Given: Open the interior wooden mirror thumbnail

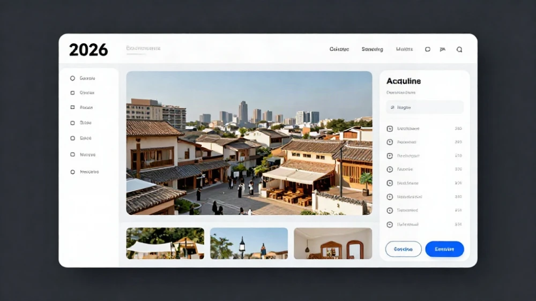Looking at the screenshot, I should tap(333, 243).
